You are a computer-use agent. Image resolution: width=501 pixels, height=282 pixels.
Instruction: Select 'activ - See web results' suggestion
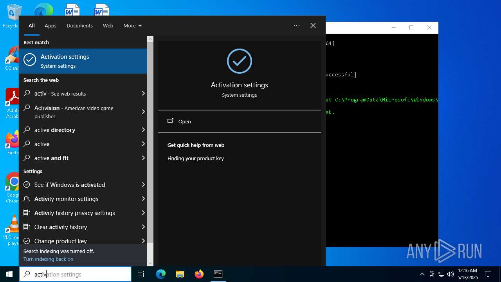79,94
